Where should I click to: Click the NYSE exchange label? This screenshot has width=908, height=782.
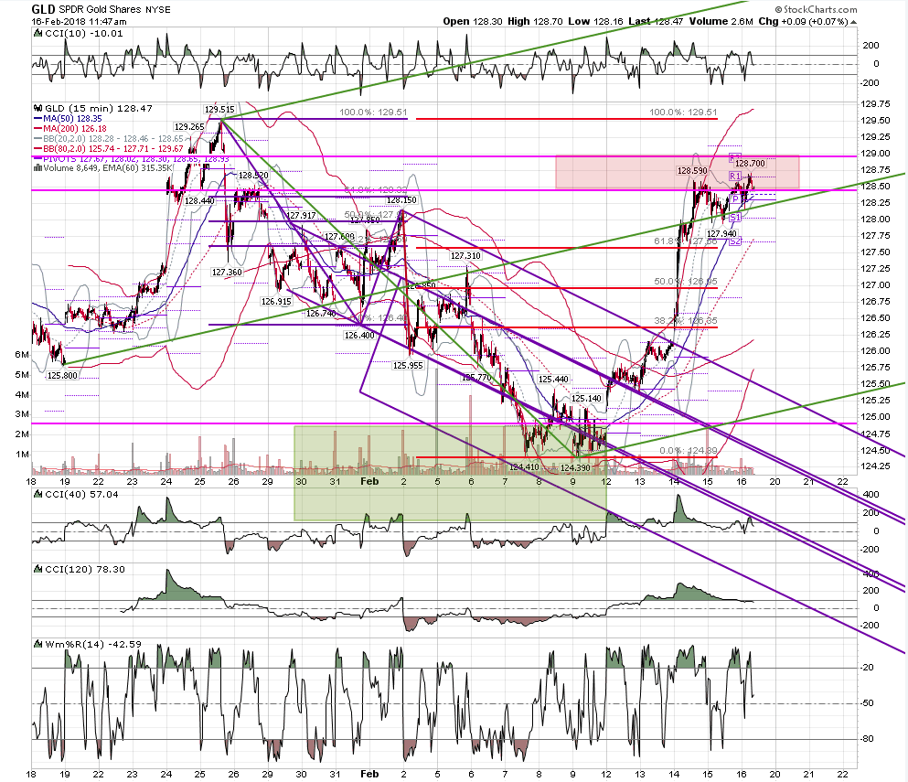[x=158, y=9]
